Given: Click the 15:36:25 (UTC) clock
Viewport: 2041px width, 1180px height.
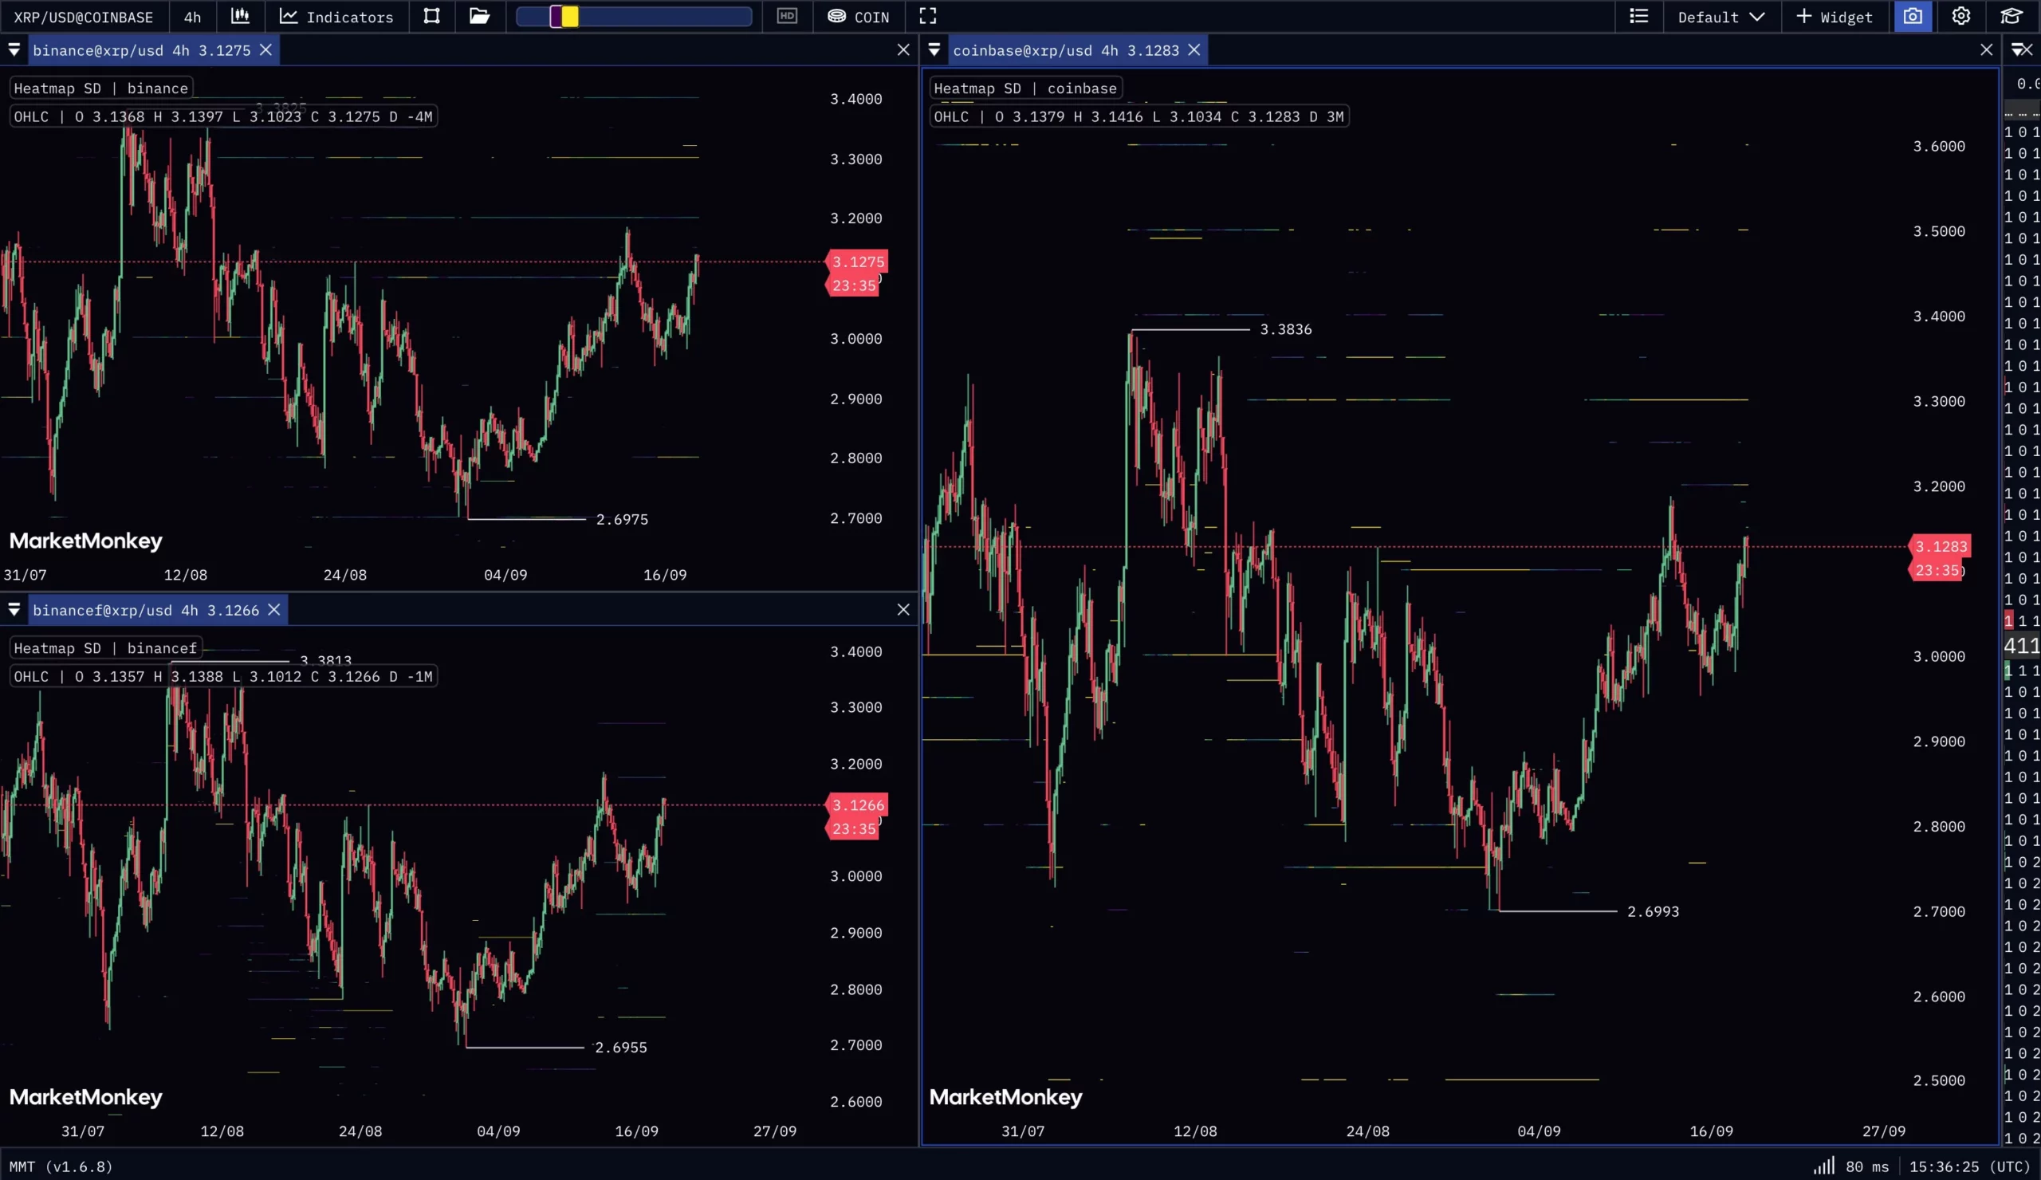Looking at the screenshot, I should (1970, 1167).
